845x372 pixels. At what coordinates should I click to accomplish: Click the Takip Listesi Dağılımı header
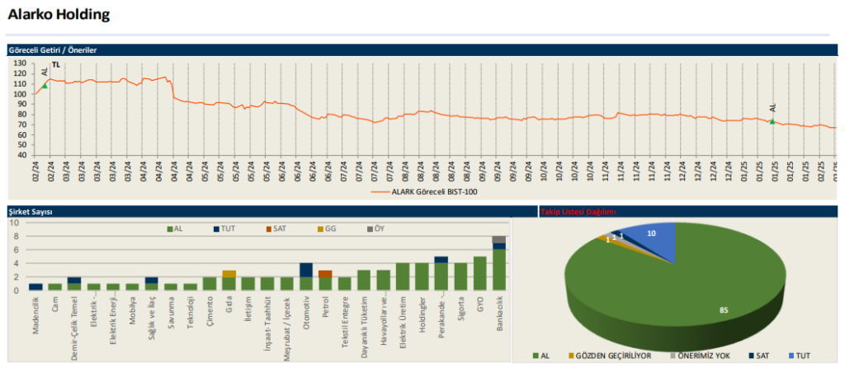[578, 212]
